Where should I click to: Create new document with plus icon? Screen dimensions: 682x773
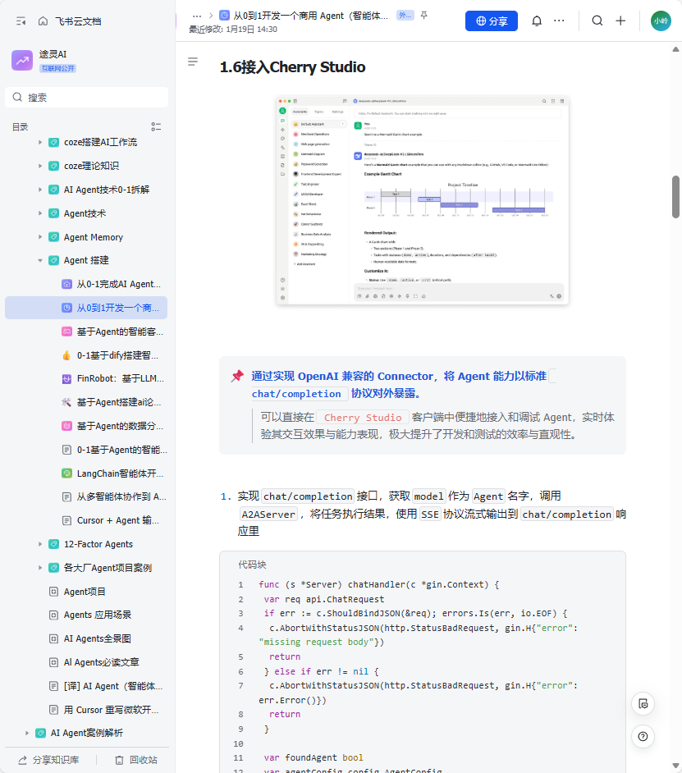pos(620,21)
